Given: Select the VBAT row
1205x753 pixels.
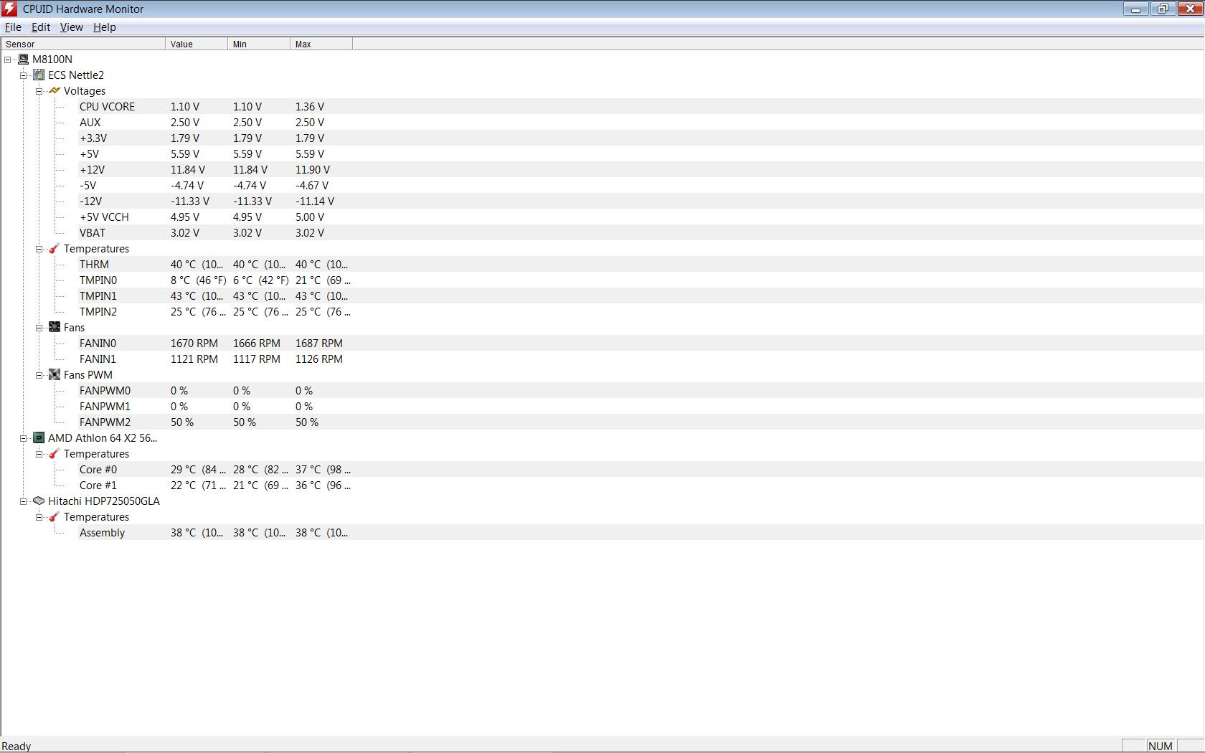Looking at the screenshot, I should (641, 233).
